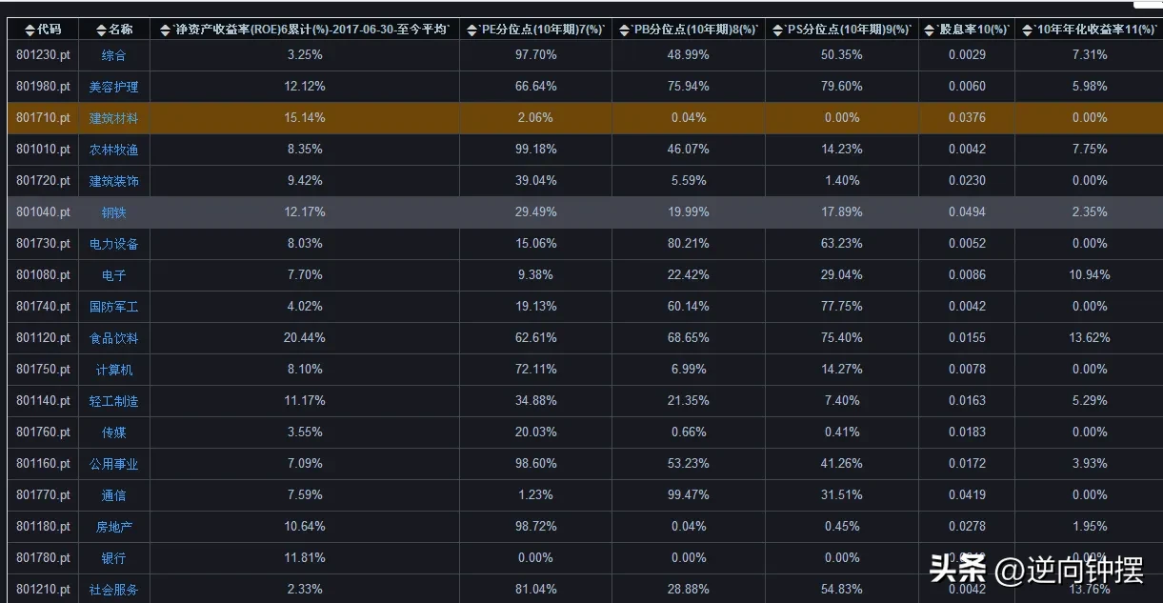The width and height of the screenshot is (1163, 603).
Task: Open the 美容护理 industry link
Action: (x=113, y=87)
